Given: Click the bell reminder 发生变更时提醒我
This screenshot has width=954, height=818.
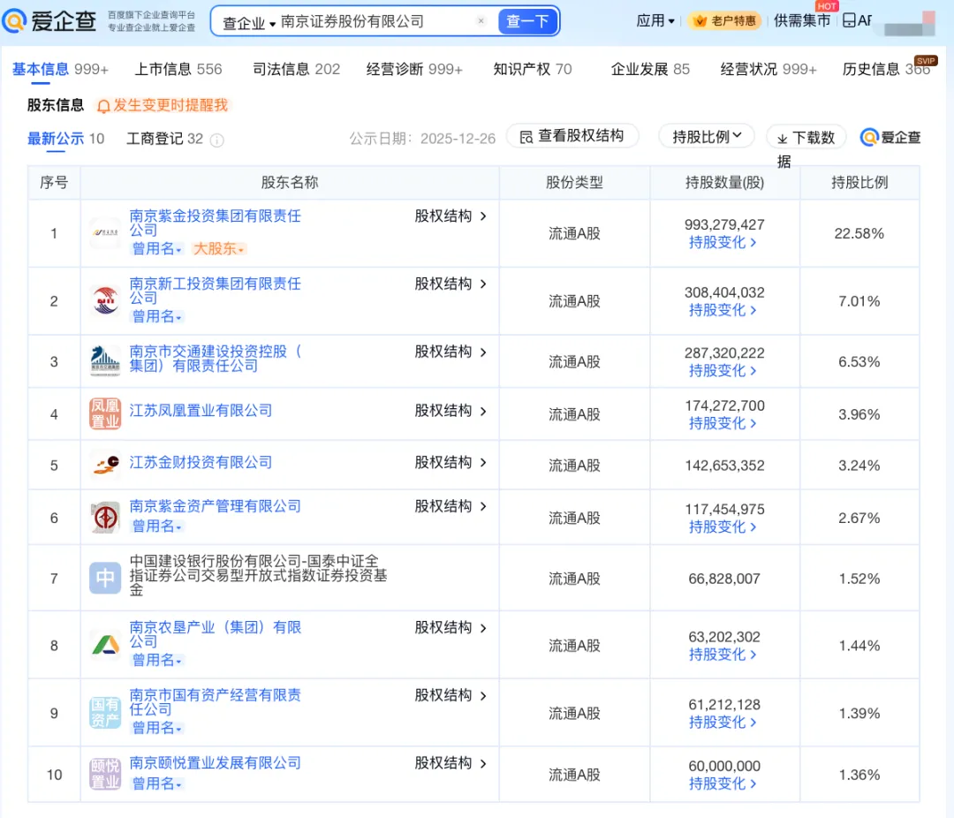Looking at the screenshot, I should (x=163, y=105).
